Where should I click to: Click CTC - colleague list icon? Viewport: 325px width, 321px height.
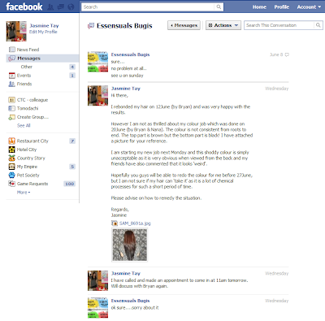pos(11,100)
